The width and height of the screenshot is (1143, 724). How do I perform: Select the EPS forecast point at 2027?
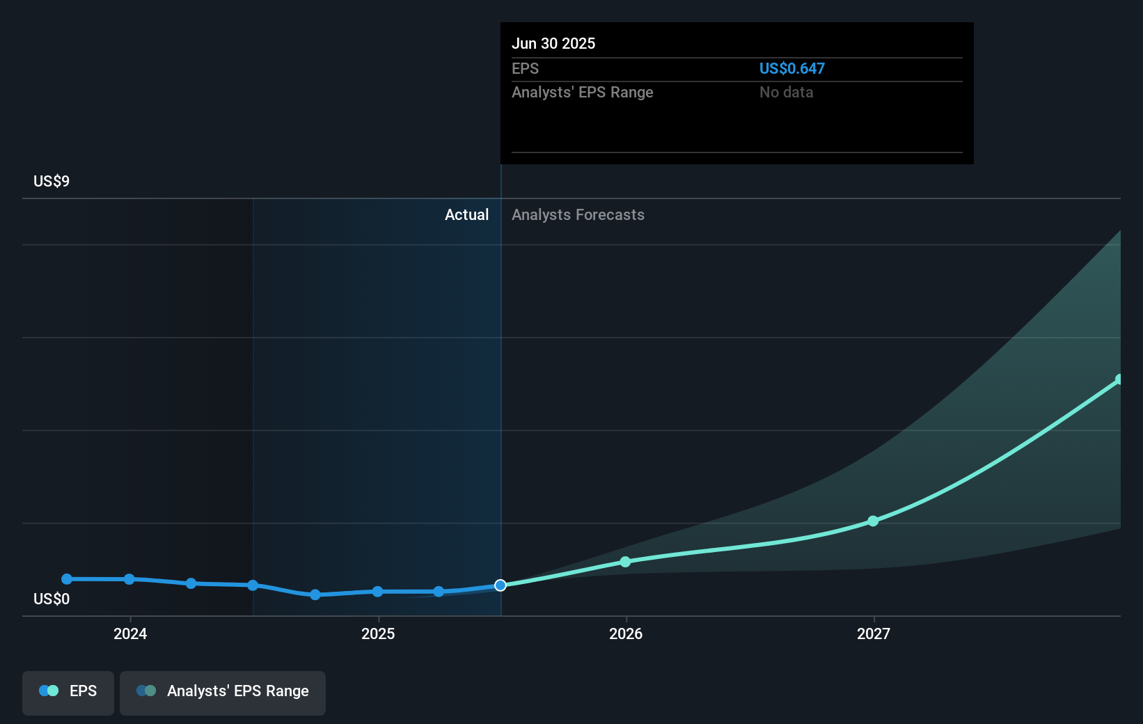pyautogui.click(x=873, y=521)
